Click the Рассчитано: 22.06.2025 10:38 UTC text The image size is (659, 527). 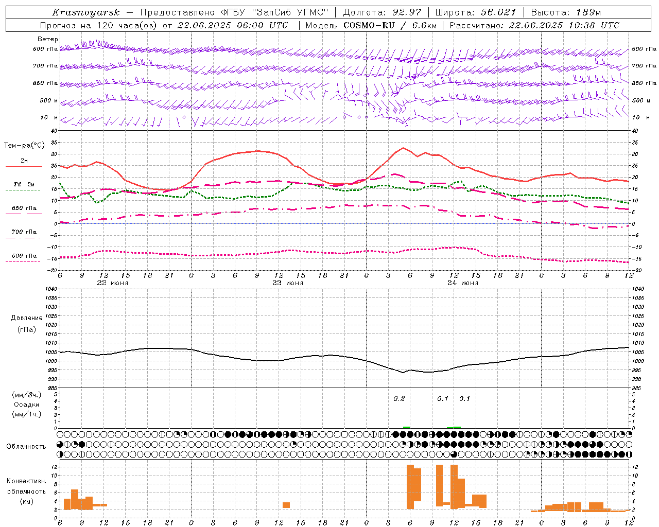[534, 25]
